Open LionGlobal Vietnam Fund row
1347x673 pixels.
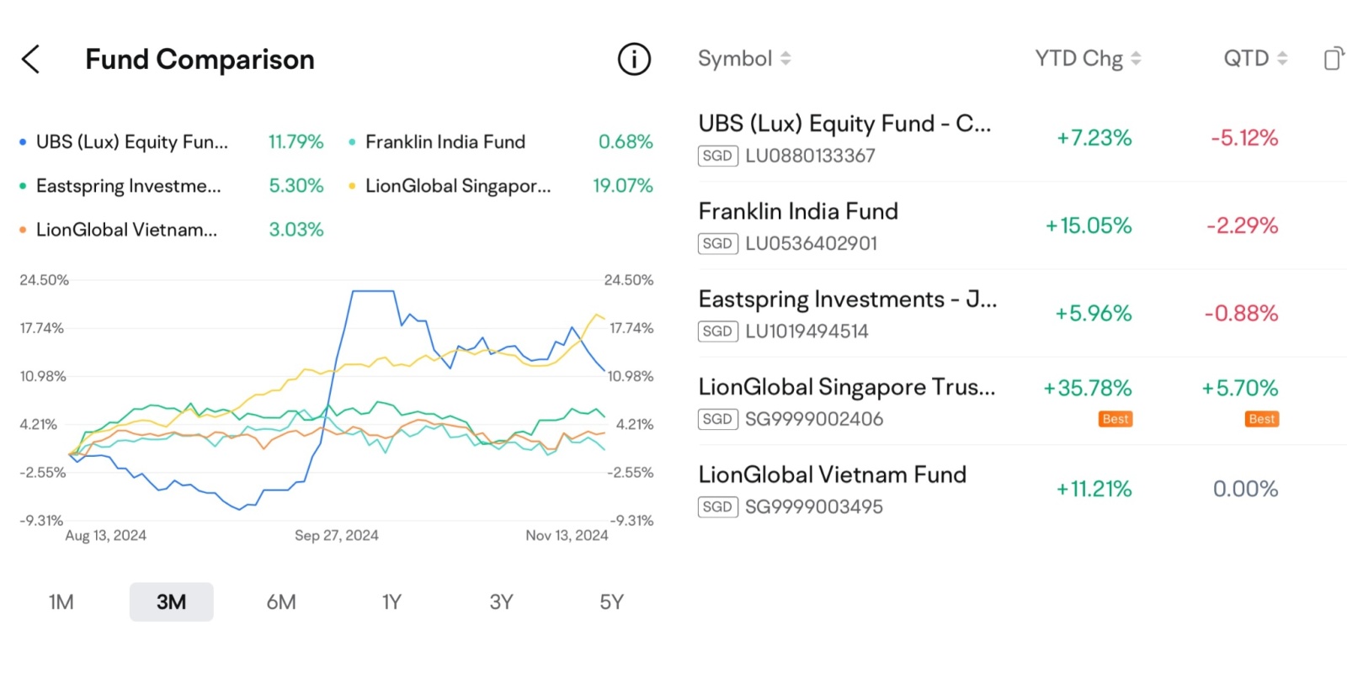1022,489
